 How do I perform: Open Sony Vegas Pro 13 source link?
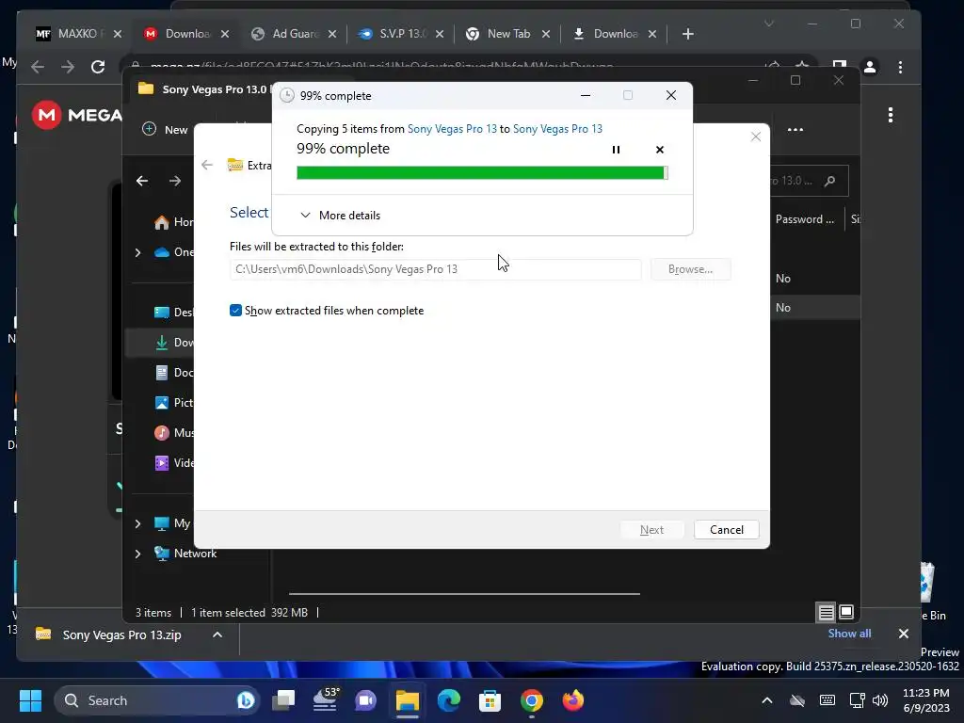click(x=452, y=128)
